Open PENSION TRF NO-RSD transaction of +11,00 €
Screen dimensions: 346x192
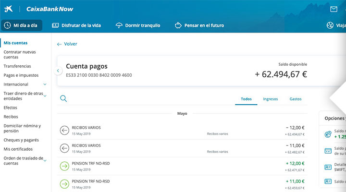tap(182, 184)
